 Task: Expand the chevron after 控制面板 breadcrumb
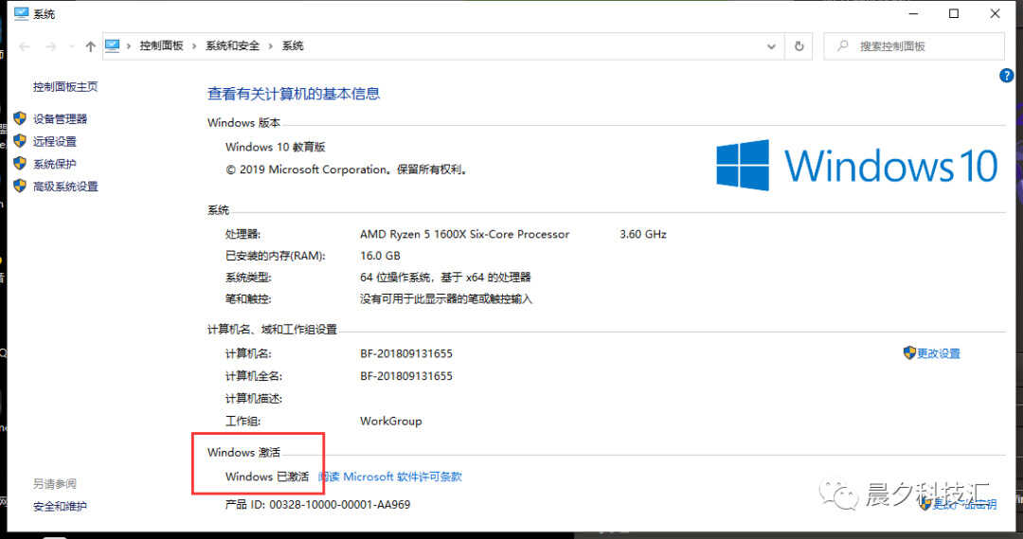195,46
